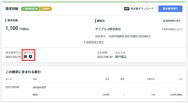
Task: Click the PDF icon on download button
Action: (x=127, y=9)
